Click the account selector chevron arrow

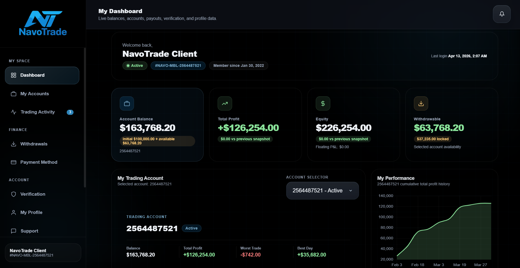(x=350, y=191)
